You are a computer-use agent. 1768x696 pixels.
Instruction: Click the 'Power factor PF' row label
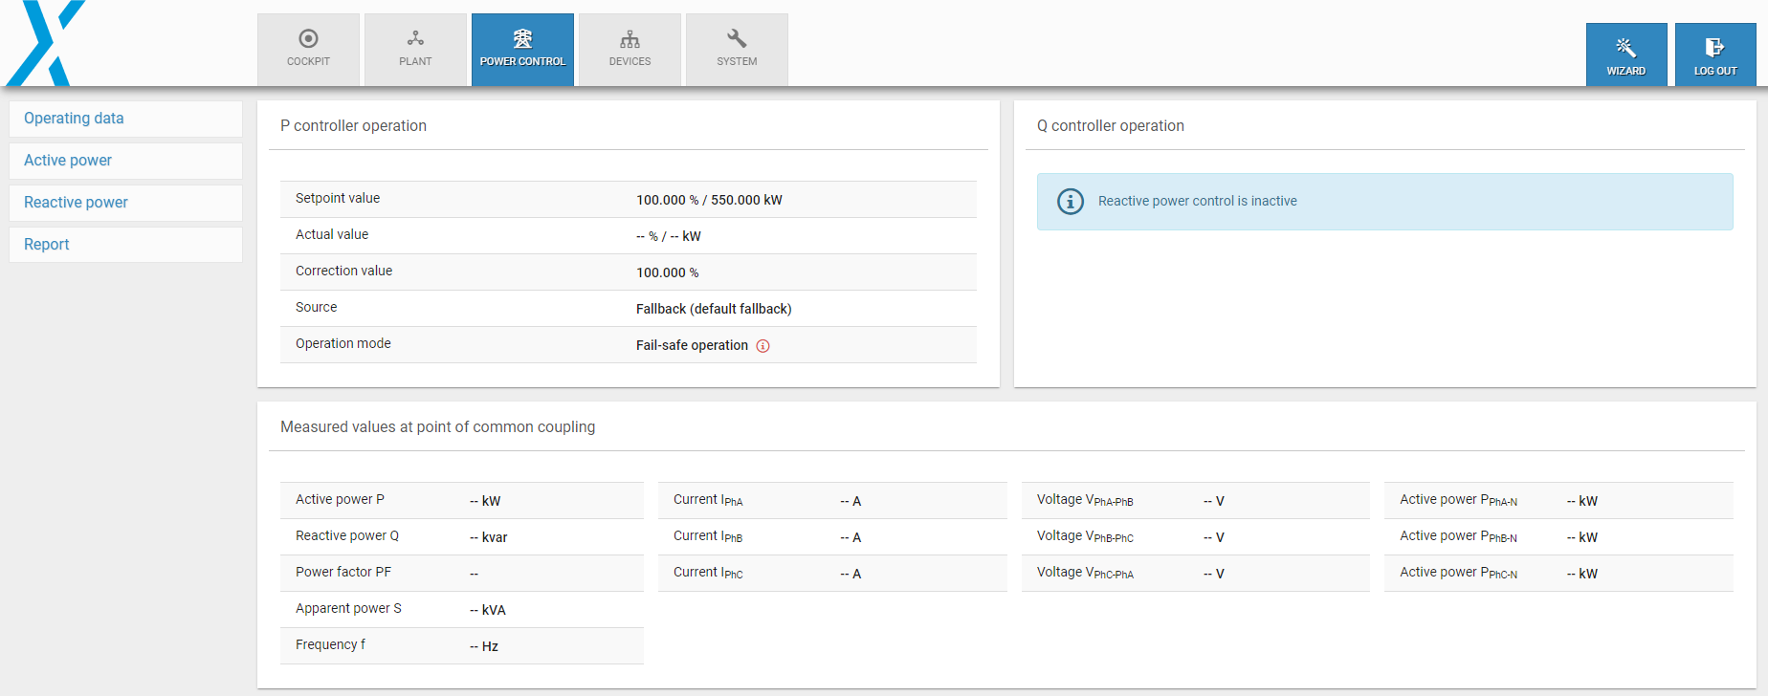[x=343, y=572]
